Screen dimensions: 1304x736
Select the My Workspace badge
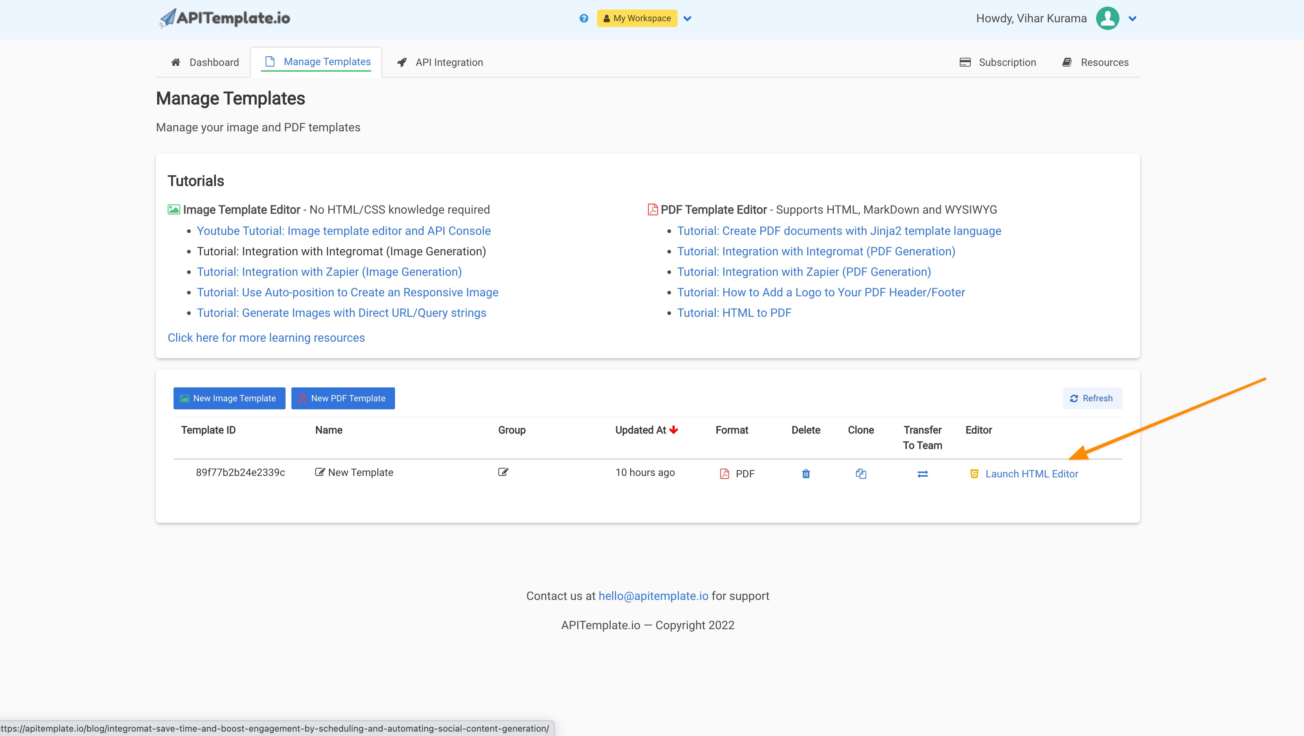click(637, 18)
